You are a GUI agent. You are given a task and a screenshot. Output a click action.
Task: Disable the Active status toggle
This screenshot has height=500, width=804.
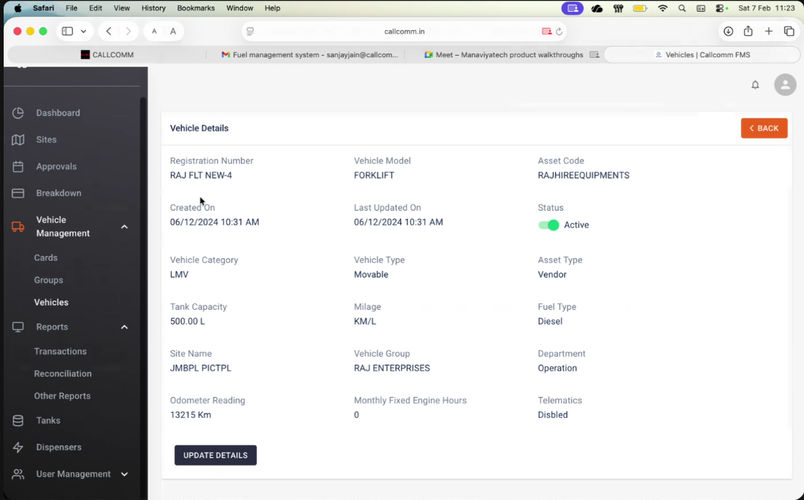[548, 225]
